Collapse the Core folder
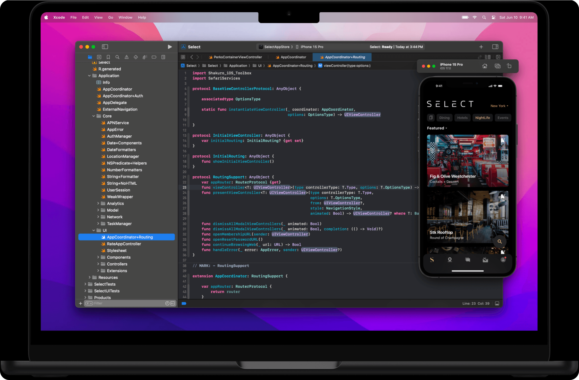The width and height of the screenshot is (579, 380). (x=94, y=116)
